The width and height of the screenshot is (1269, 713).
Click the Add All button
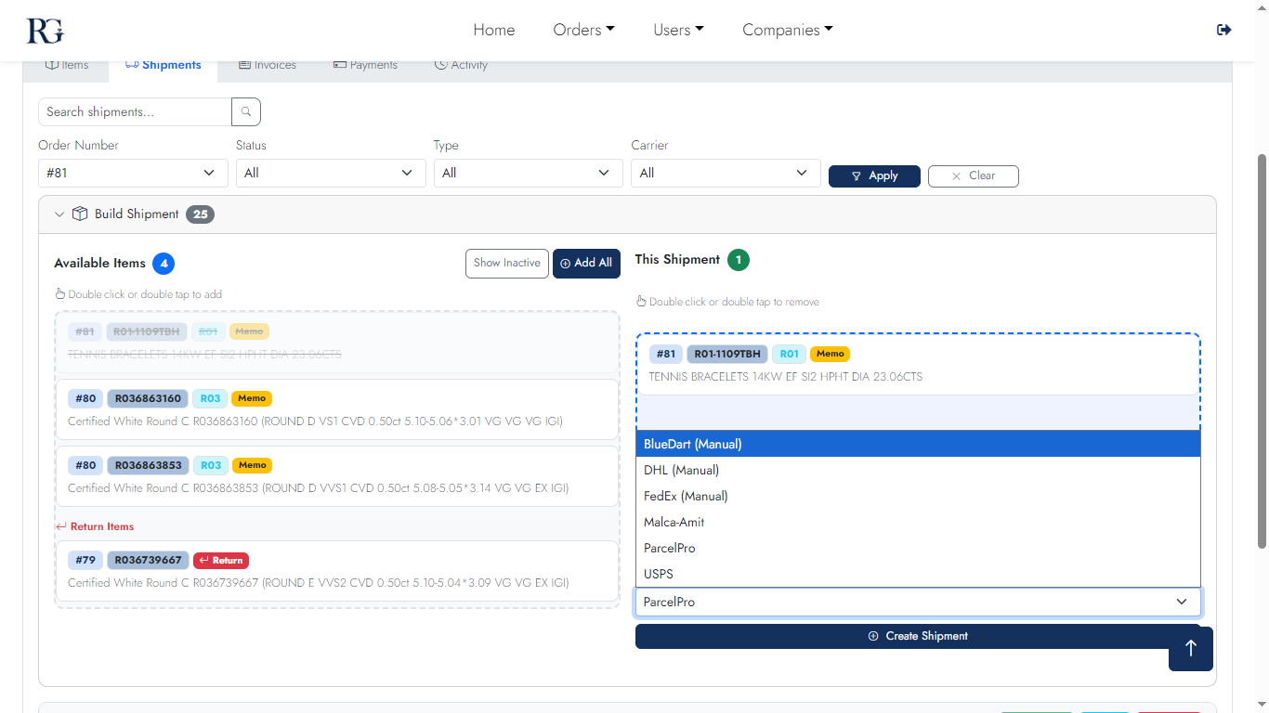(586, 263)
